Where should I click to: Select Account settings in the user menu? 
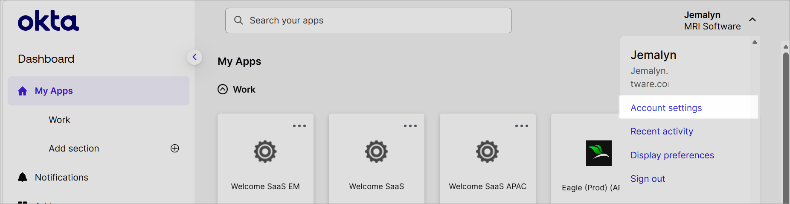[x=666, y=108]
